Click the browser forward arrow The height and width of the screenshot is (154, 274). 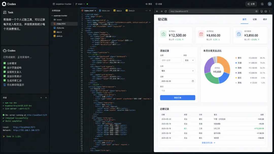(161, 11)
